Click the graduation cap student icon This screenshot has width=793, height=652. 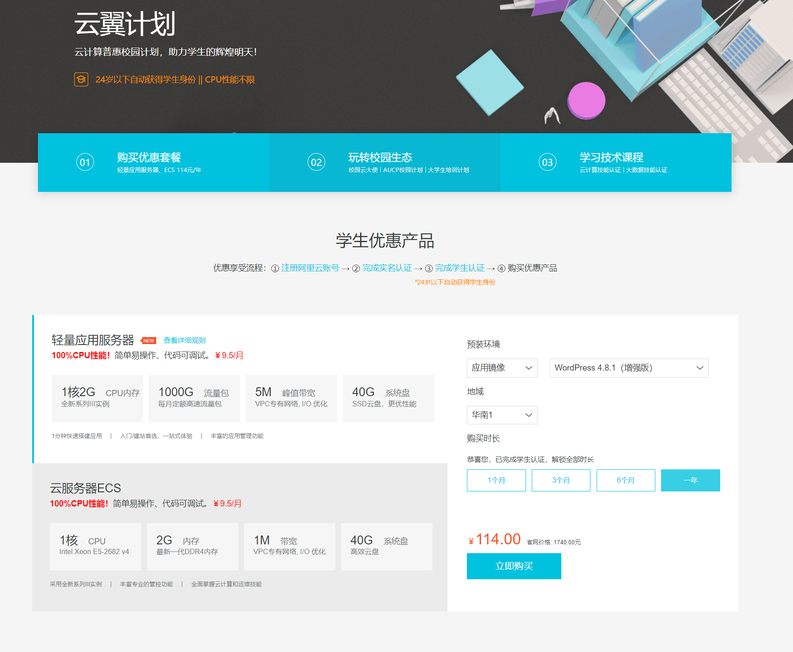coord(81,79)
